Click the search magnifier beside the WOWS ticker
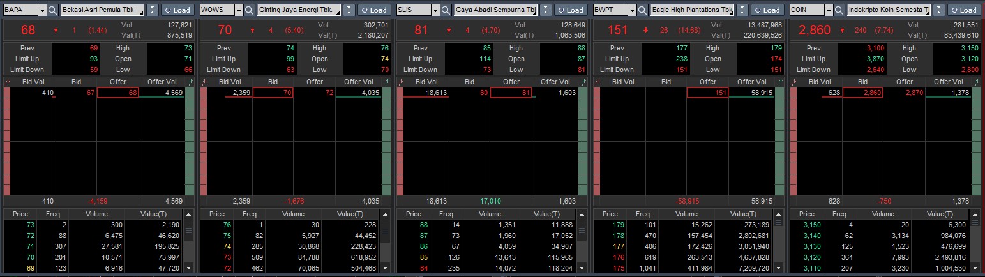Viewport: 985px width, 277px height. [249, 10]
